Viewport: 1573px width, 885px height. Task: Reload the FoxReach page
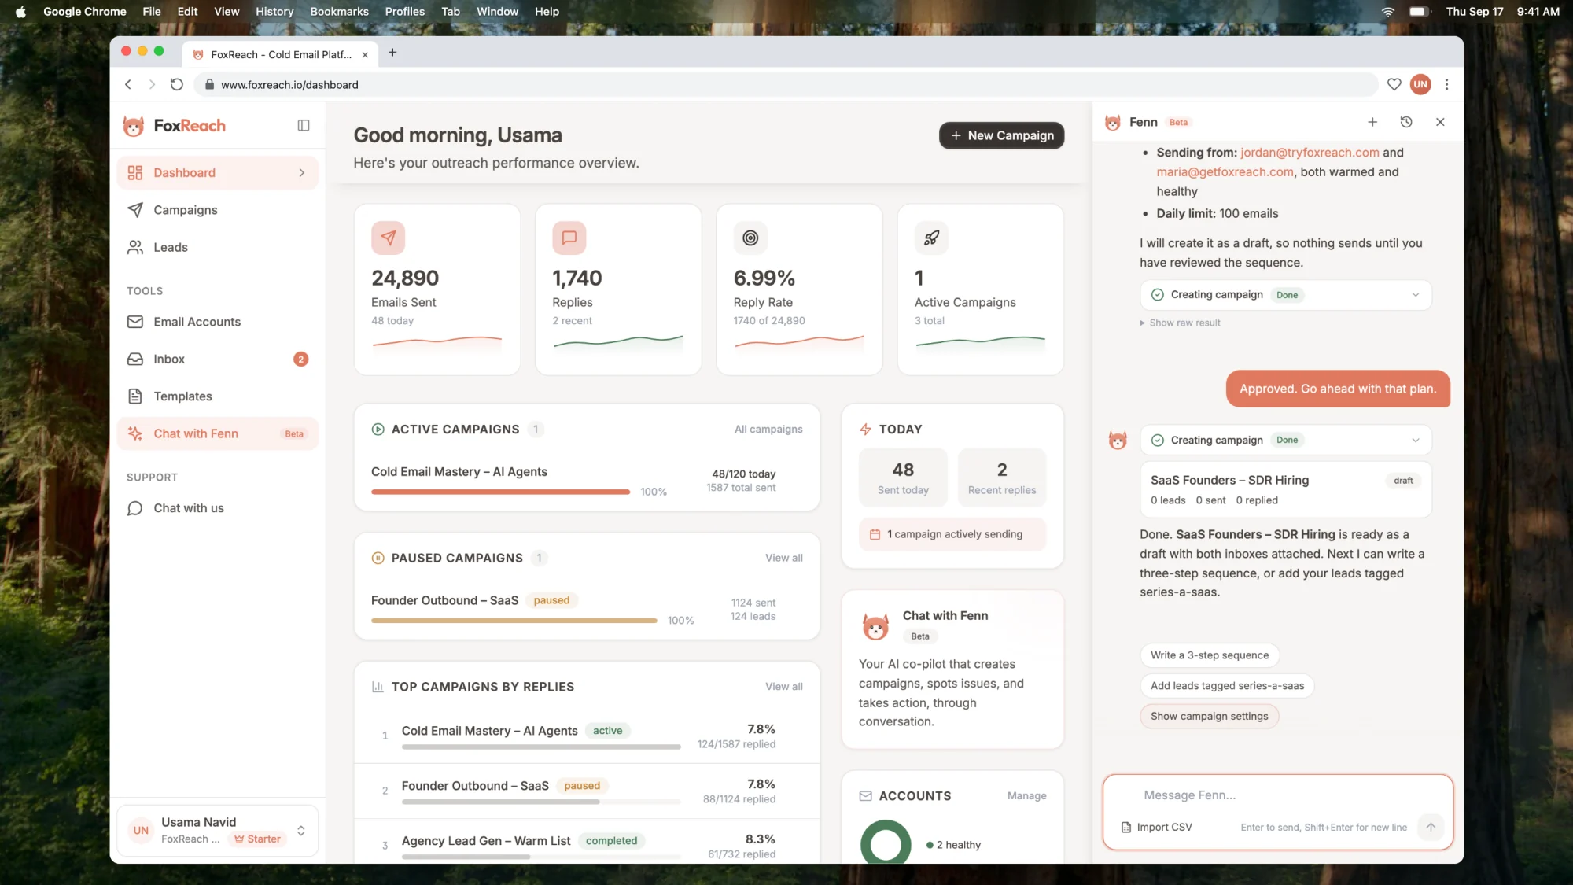coord(177,85)
